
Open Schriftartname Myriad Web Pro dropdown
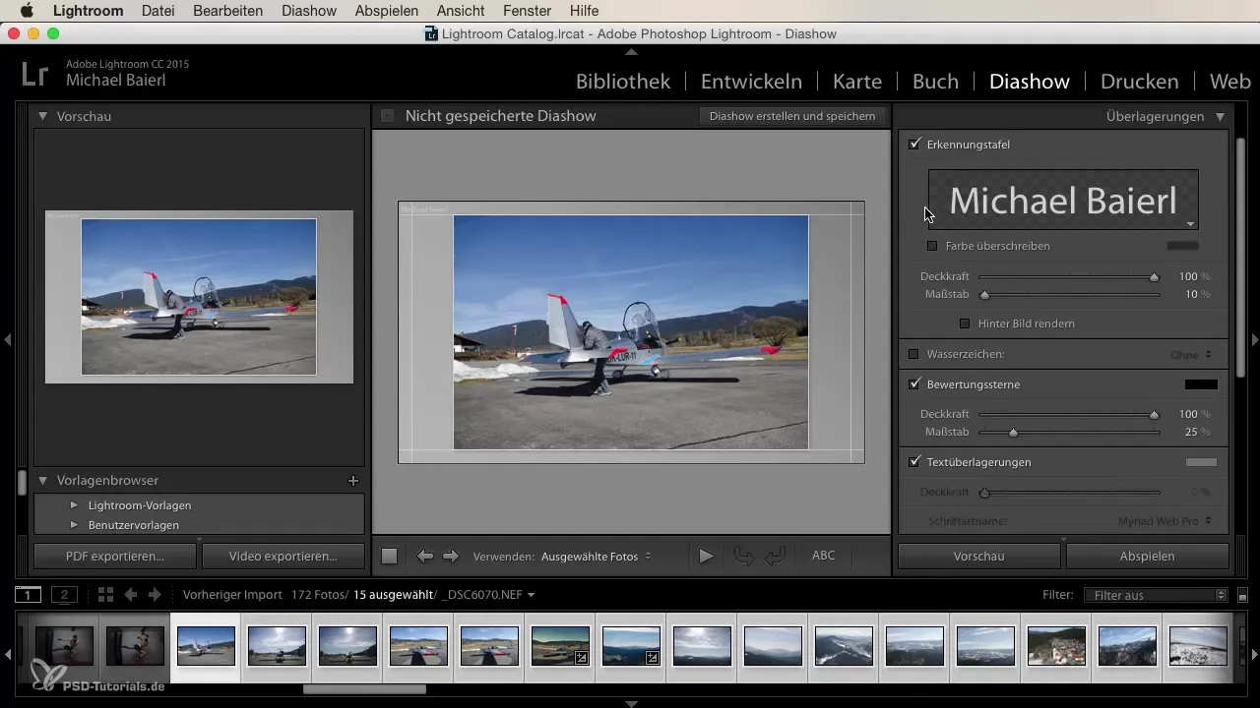1165,520
